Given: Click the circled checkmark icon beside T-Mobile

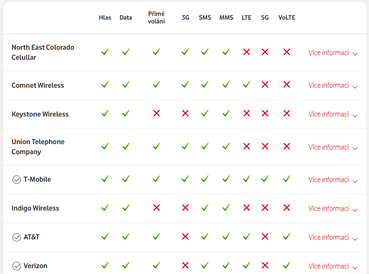Looking at the screenshot, I should click(17, 180).
